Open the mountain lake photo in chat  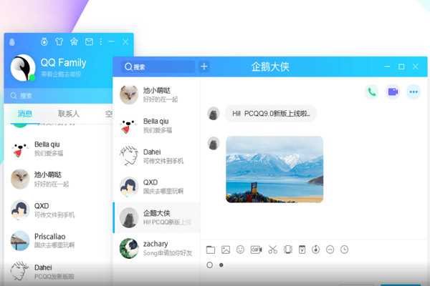click(274, 169)
